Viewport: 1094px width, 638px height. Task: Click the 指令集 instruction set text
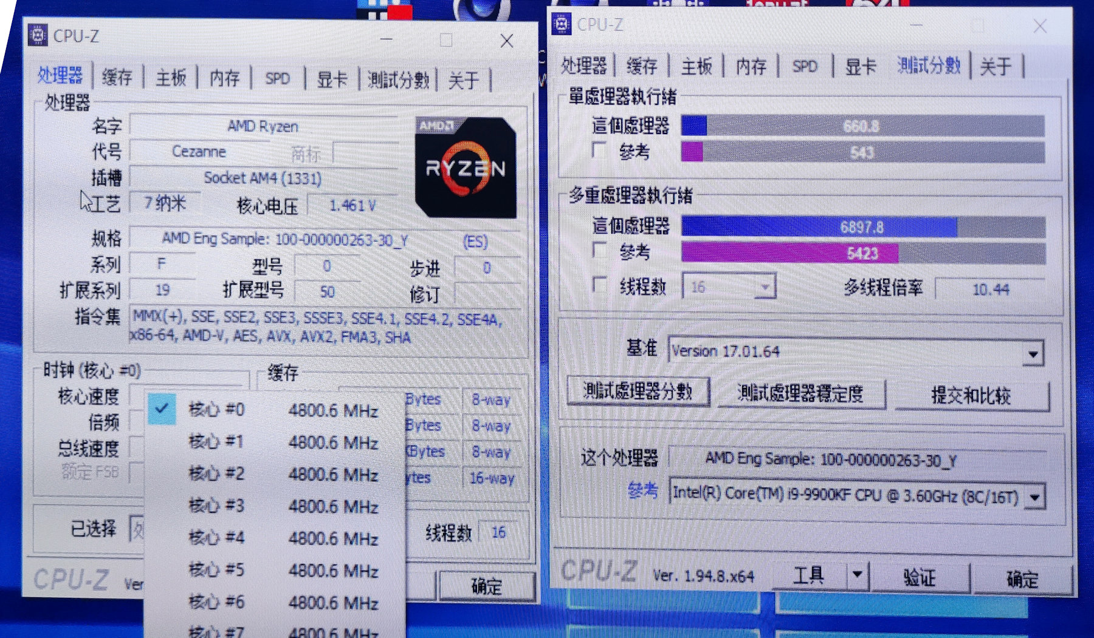coord(325,327)
